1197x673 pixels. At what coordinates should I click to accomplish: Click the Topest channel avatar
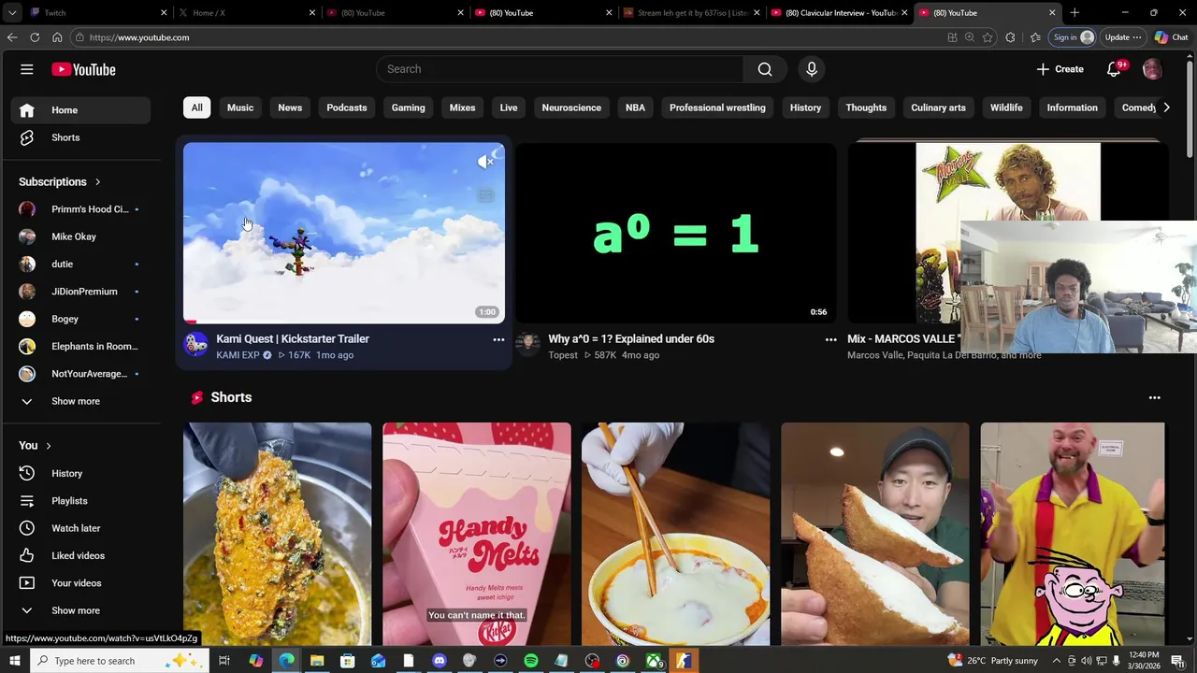coord(527,345)
